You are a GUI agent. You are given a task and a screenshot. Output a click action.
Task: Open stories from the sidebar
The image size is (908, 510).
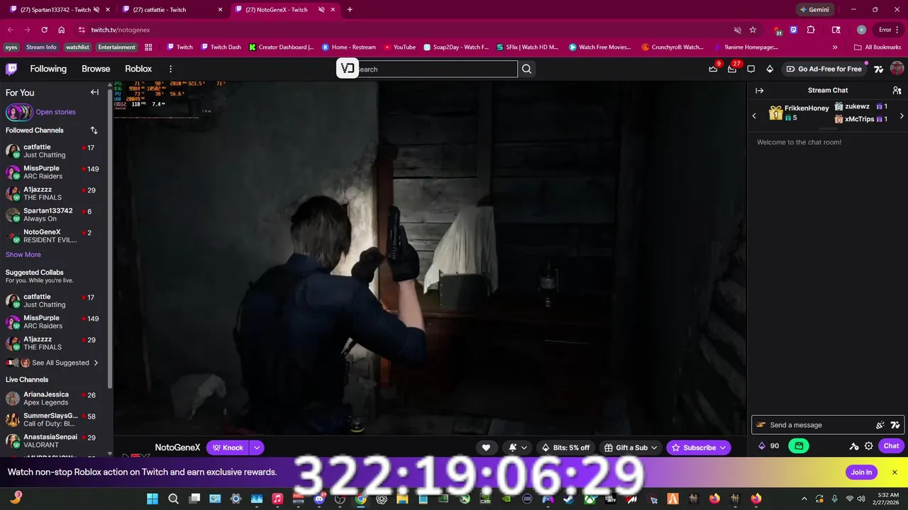point(55,112)
